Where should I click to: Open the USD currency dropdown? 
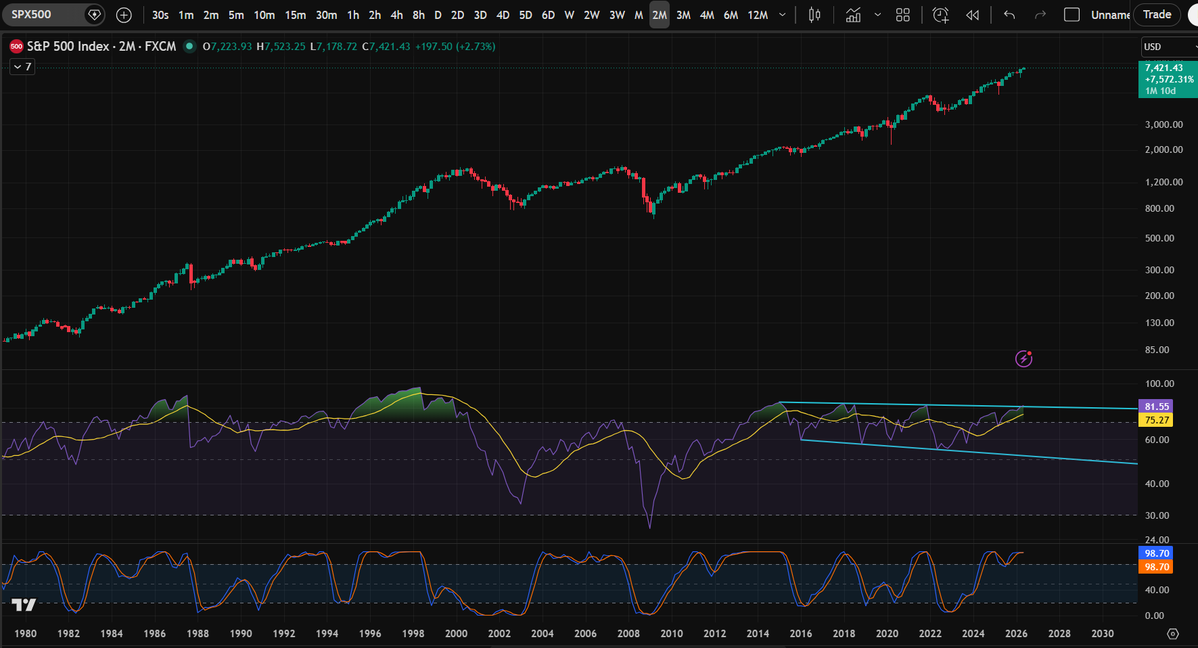click(1168, 47)
